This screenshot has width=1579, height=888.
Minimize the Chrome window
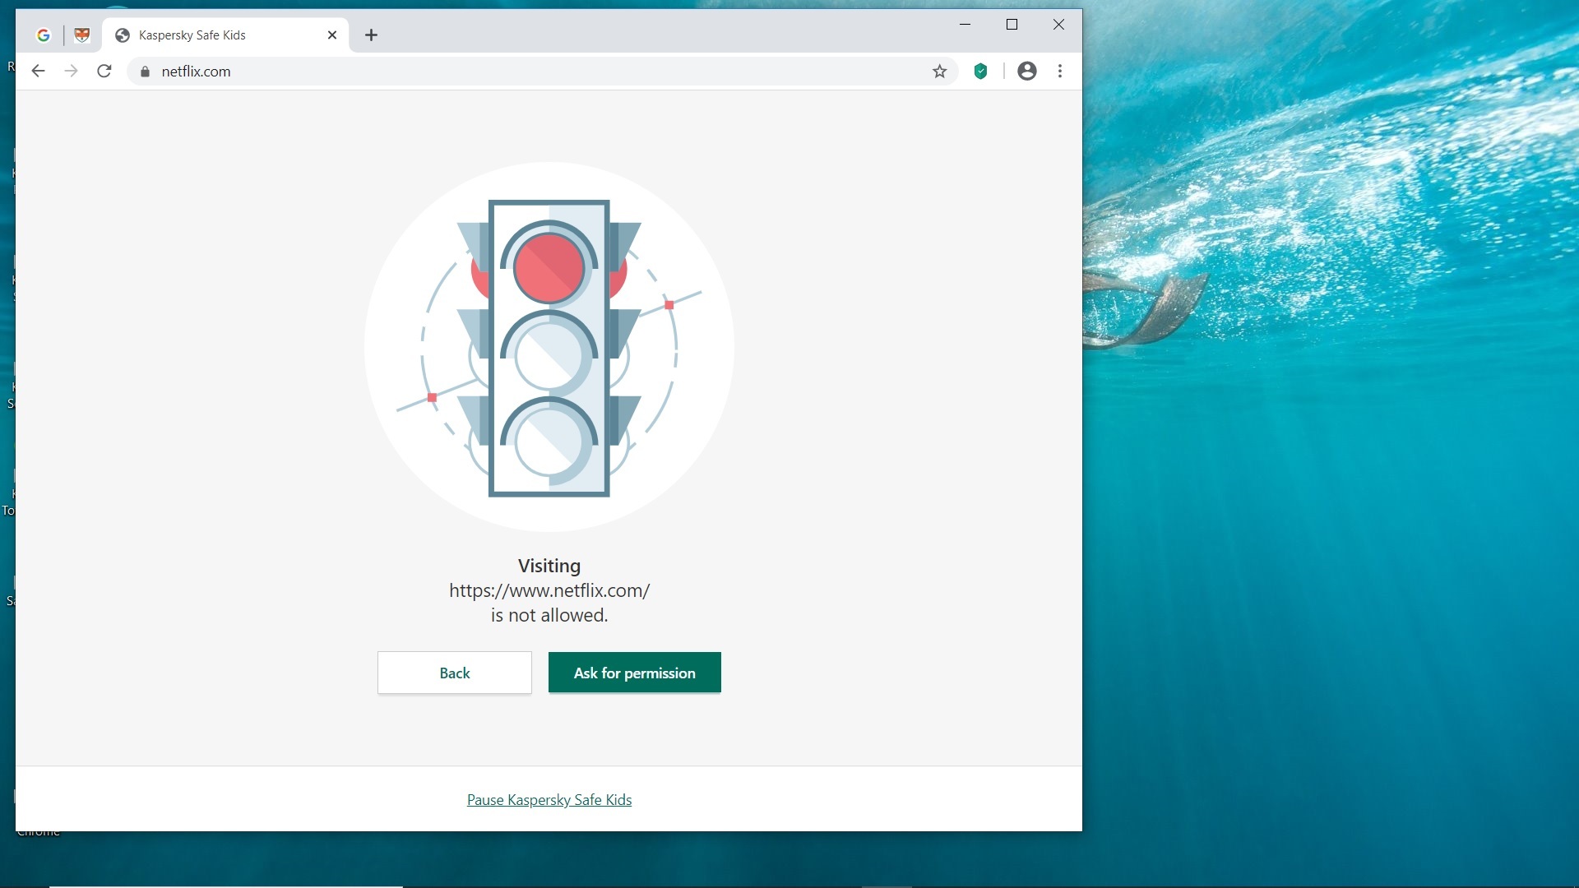coord(965,25)
